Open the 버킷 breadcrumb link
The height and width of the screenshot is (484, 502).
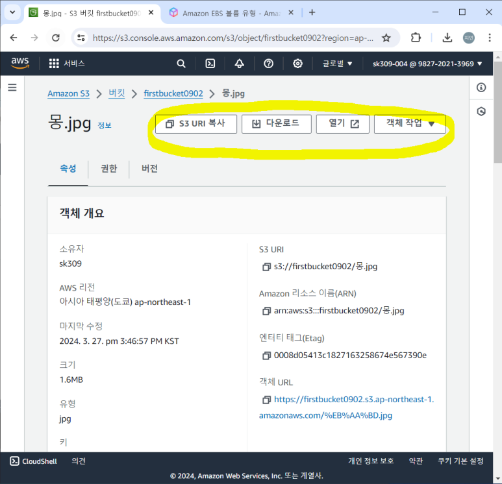coord(116,93)
